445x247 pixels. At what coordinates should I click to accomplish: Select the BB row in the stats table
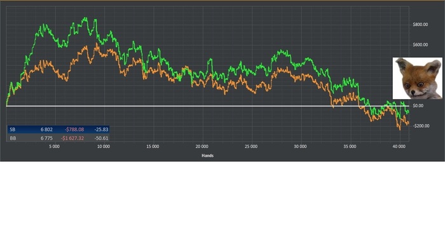point(58,138)
